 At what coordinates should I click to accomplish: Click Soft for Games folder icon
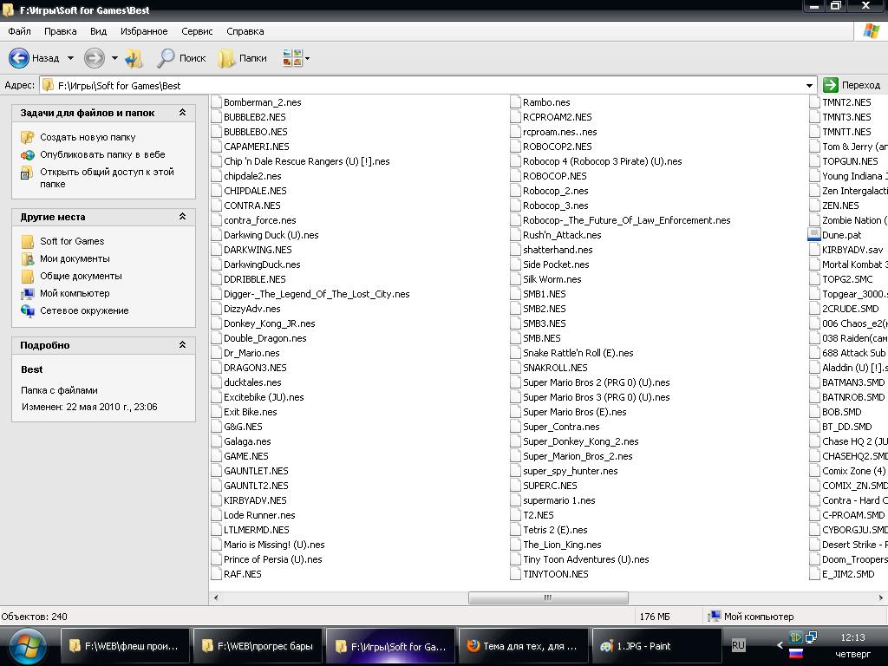(x=27, y=241)
